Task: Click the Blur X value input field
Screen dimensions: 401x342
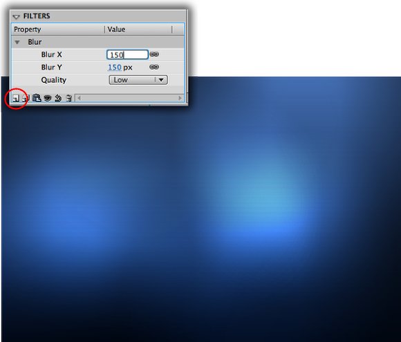Action: click(127, 55)
